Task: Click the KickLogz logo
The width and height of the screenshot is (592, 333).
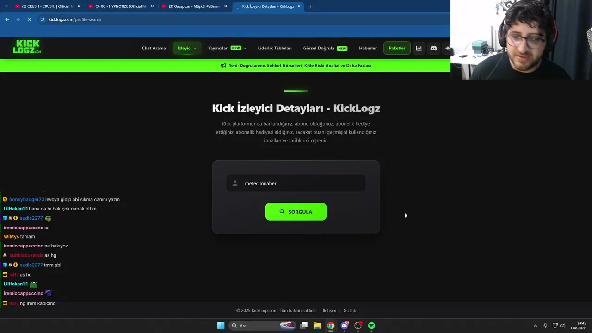Action: 27,47
